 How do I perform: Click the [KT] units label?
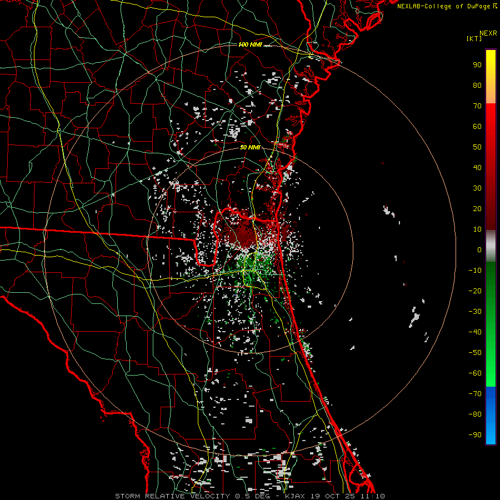click(474, 38)
